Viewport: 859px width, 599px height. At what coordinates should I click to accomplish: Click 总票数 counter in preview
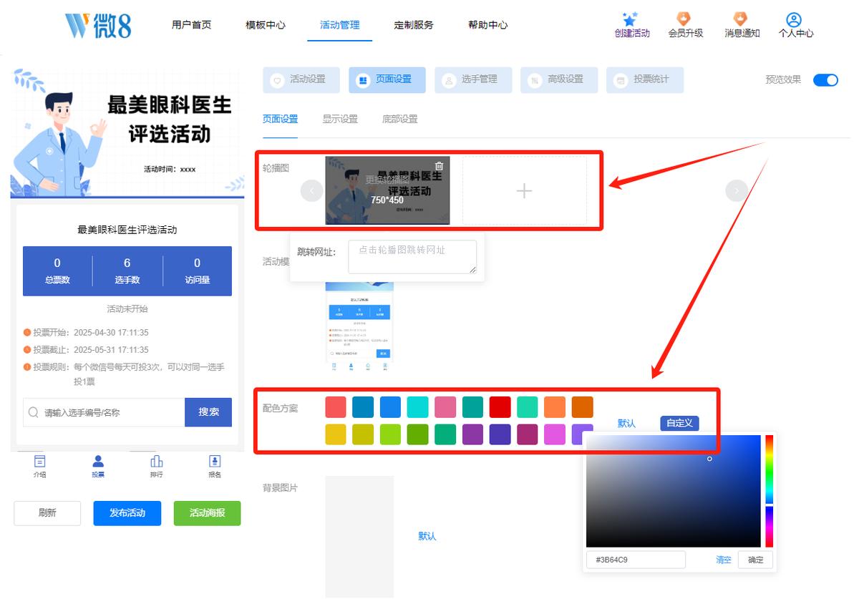[57, 271]
